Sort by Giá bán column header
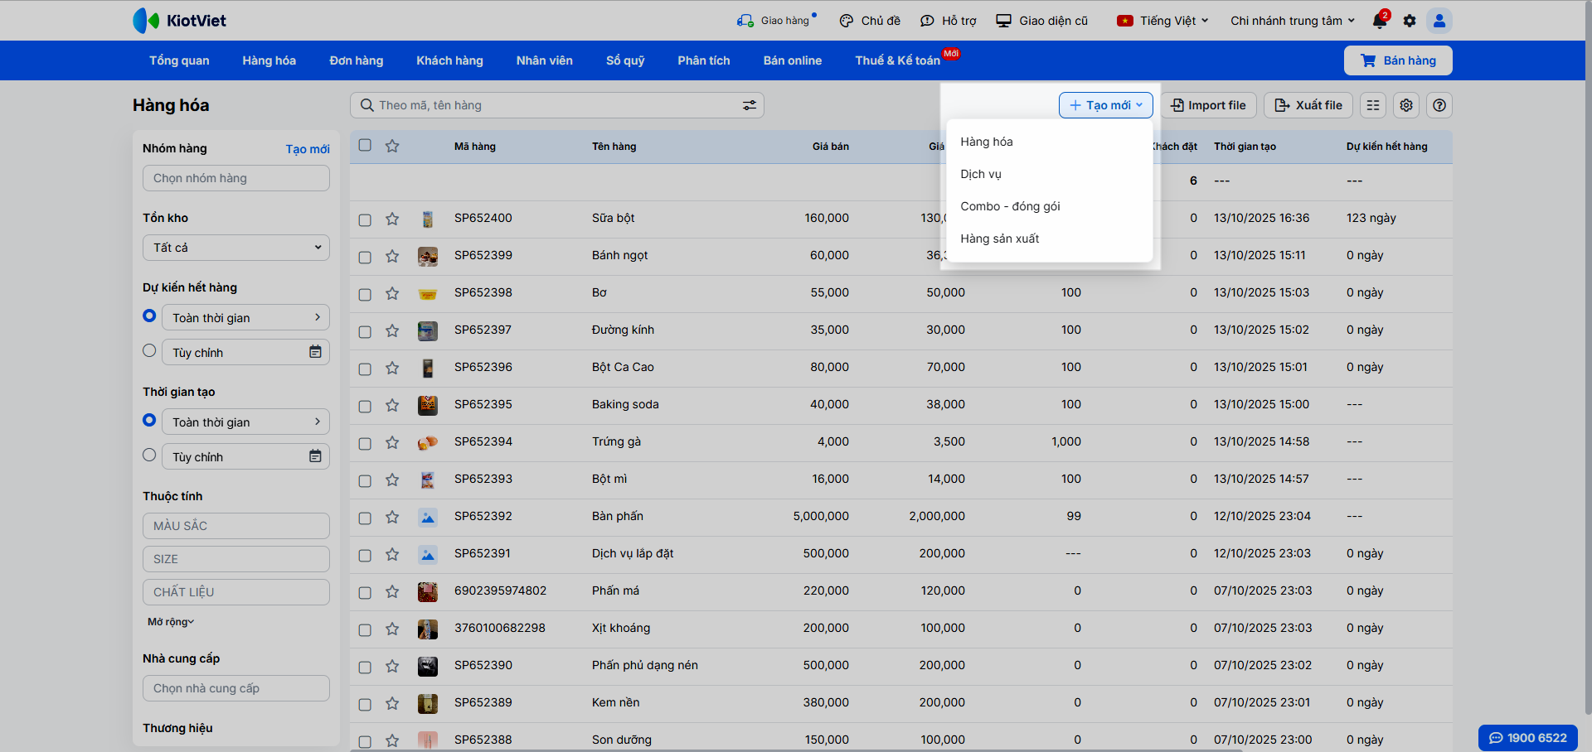The height and width of the screenshot is (752, 1592). (x=831, y=147)
